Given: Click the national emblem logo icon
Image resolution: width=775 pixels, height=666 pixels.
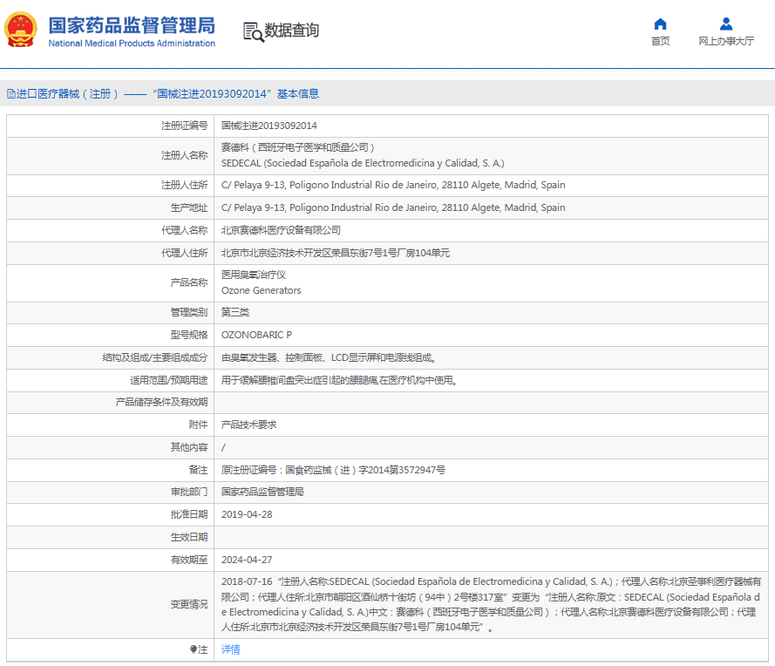Looking at the screenshot, I should pos(21,30).
